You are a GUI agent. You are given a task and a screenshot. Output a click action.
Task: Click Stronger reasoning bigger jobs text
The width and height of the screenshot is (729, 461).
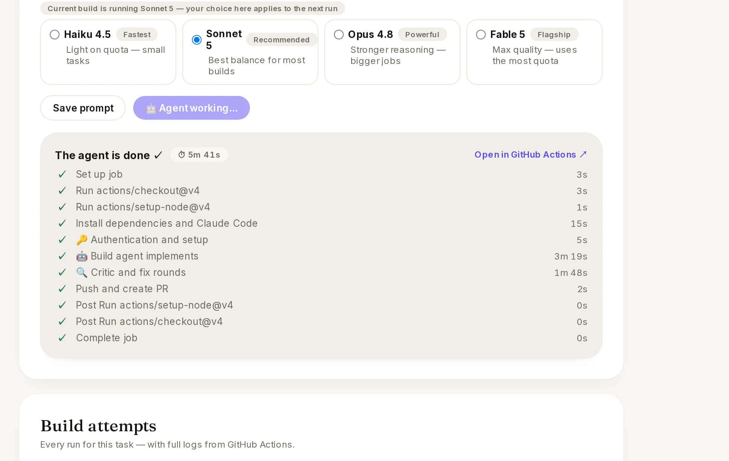point(398,55)
